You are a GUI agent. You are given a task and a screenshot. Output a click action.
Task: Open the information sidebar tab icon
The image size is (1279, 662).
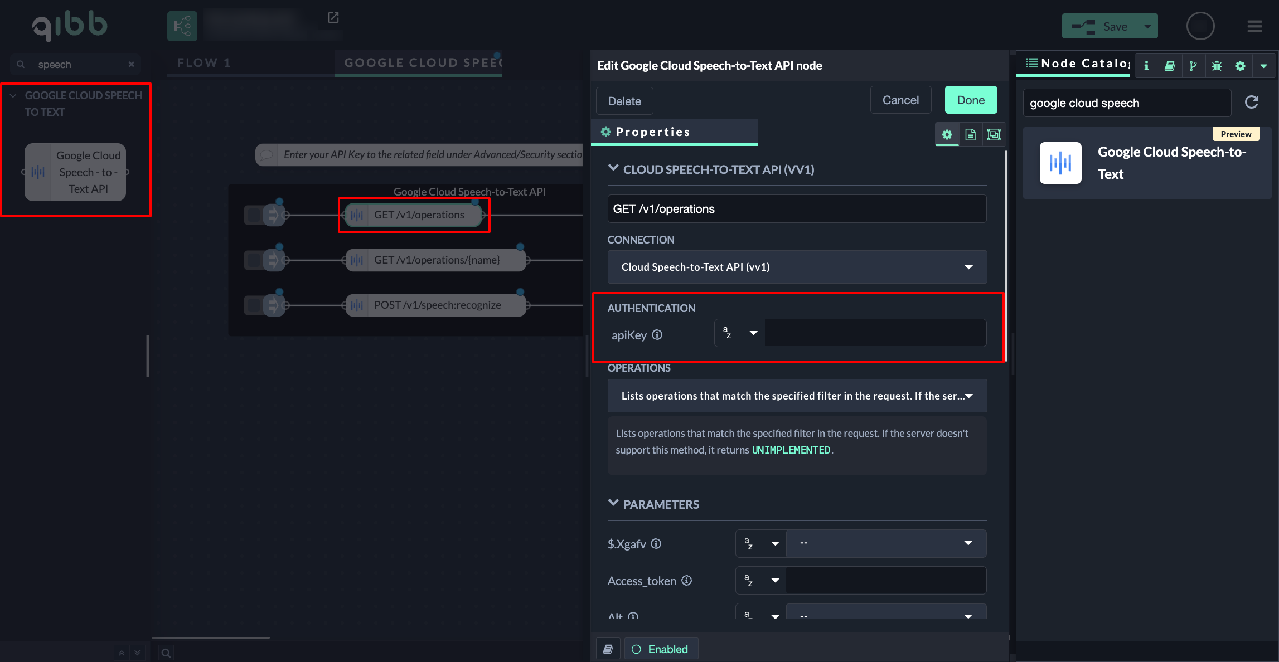click(x=1146, y=66)
